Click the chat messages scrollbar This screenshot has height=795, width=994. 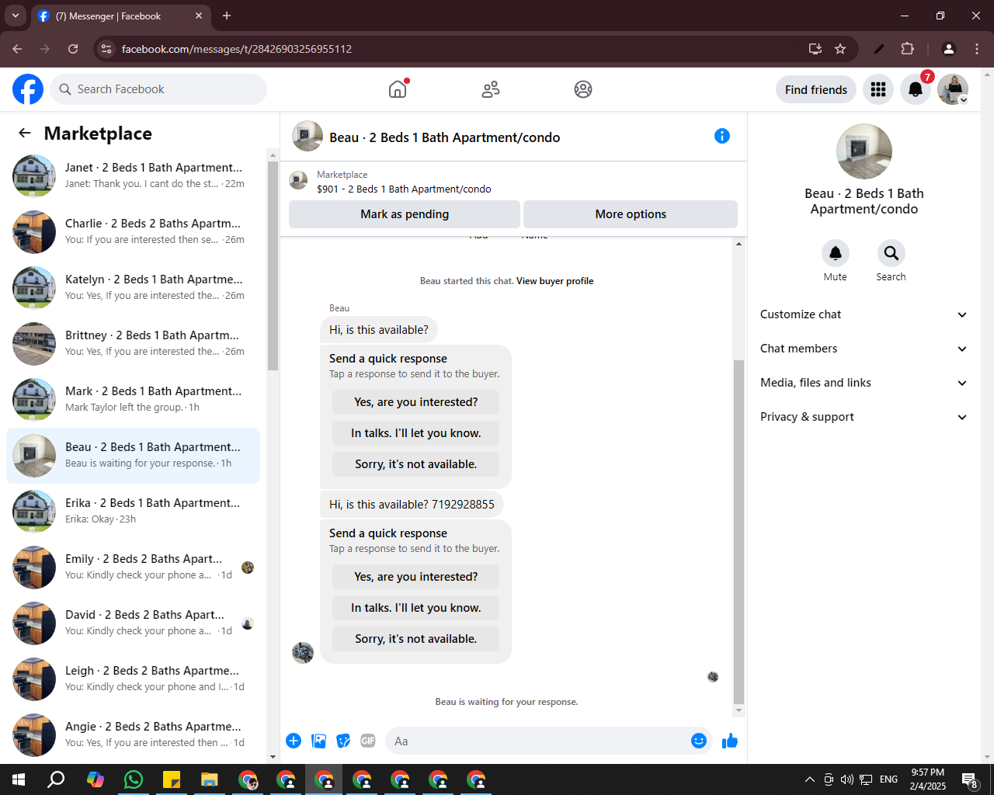[739, 532]
